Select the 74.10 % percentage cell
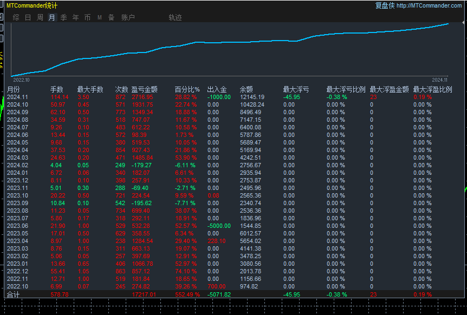Image resolution: width=467 pixels, height=315 pixels. 186,271
